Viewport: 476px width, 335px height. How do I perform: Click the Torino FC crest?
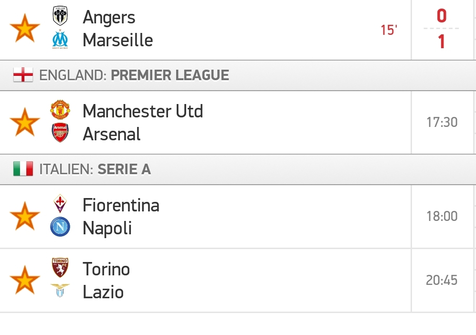pyautogui.click(x=60, y=268)
